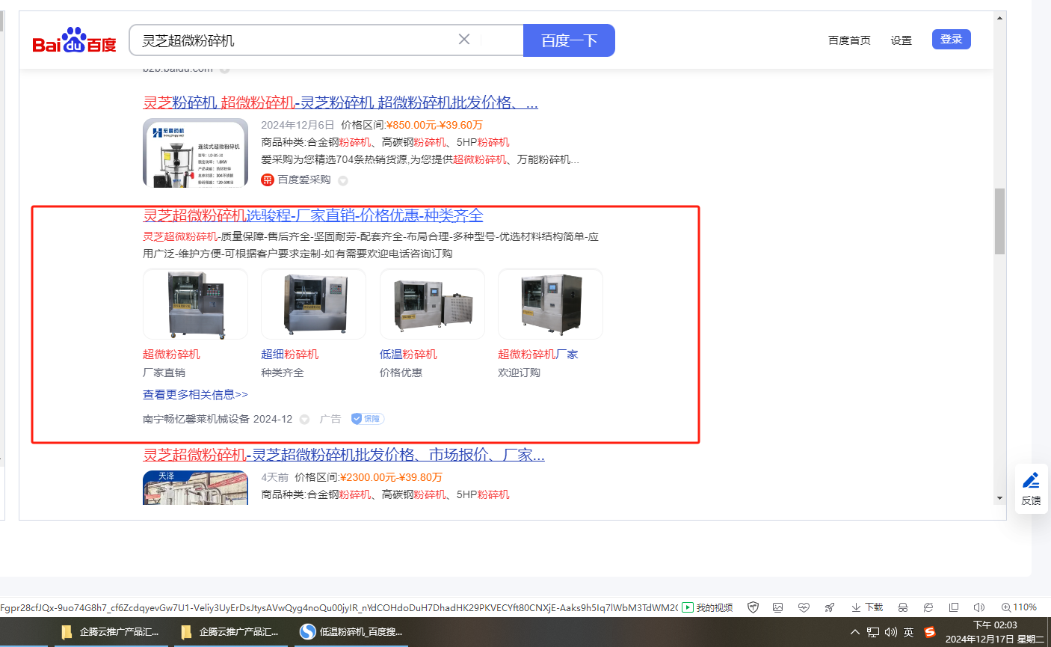Viewport: 1051px width, 647px height.
Task: Click the picture icon in the status bar
Action: (x=778, y=607)
